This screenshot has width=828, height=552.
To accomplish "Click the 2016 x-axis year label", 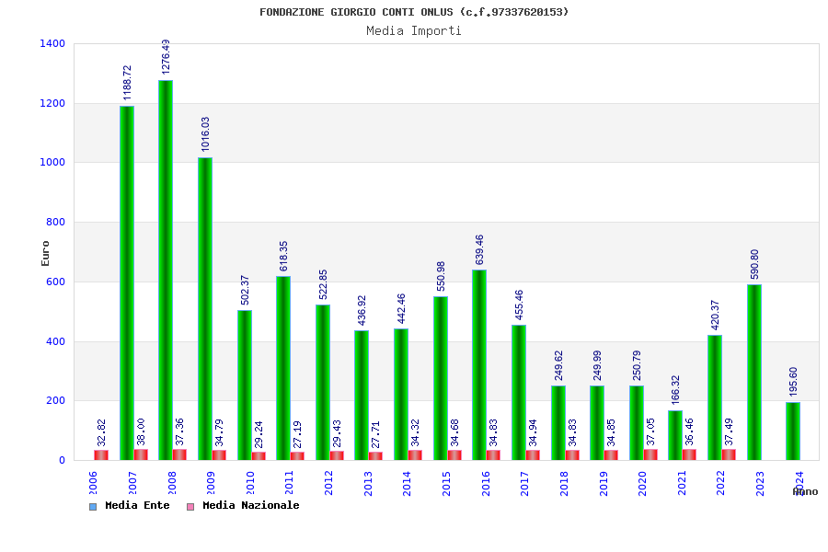I will tap(485, 483).
